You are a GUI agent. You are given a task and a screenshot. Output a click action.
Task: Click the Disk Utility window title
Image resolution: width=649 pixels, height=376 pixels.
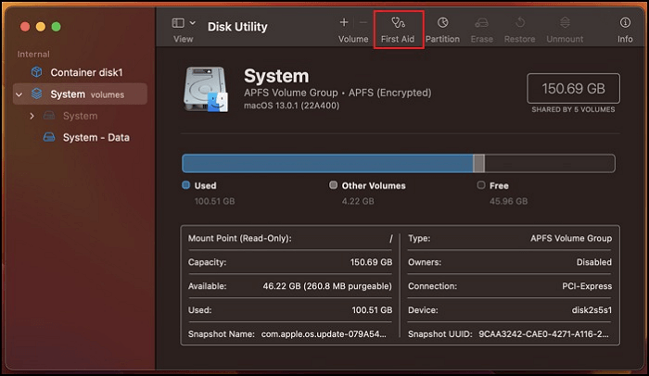(x=237, y=27)
